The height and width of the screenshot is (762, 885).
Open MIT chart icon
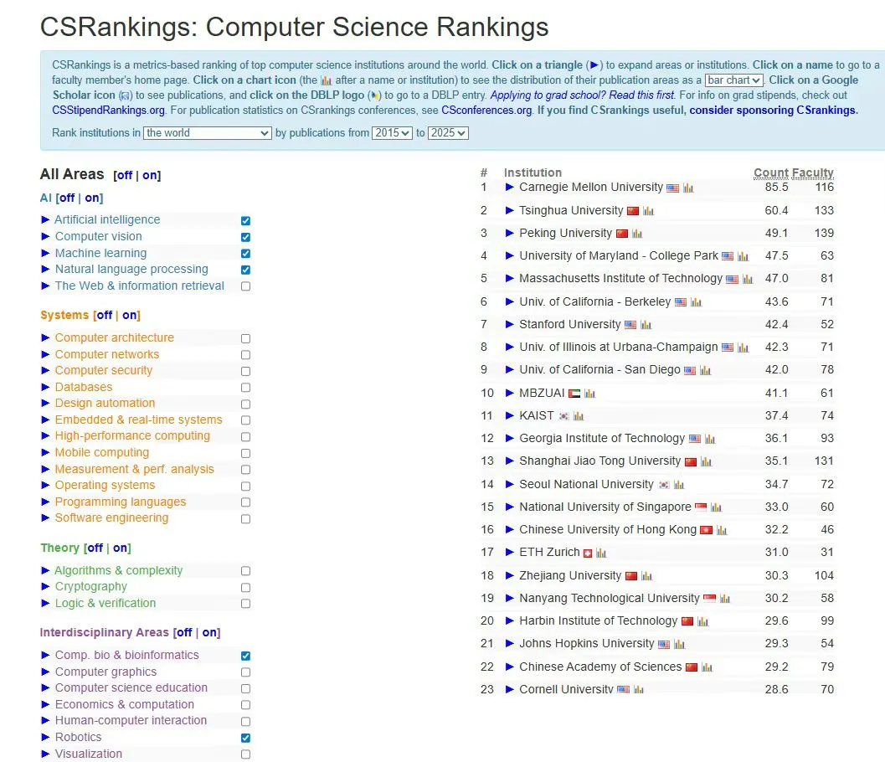click(x=748, y=279)
